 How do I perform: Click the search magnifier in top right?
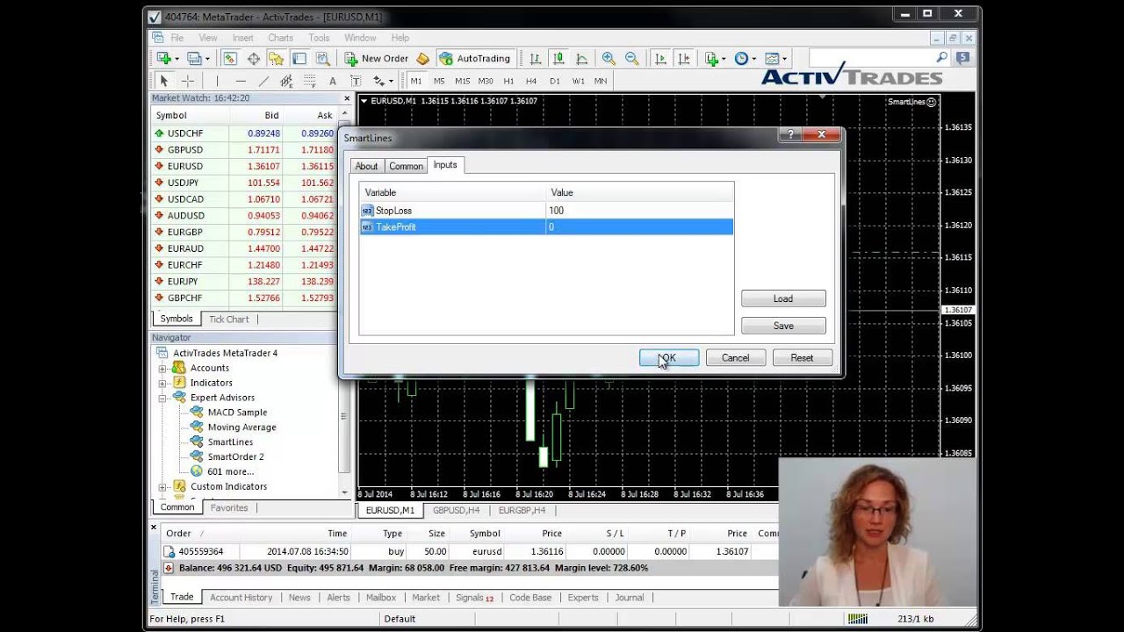pyautogui.click(x=942, y=57)
